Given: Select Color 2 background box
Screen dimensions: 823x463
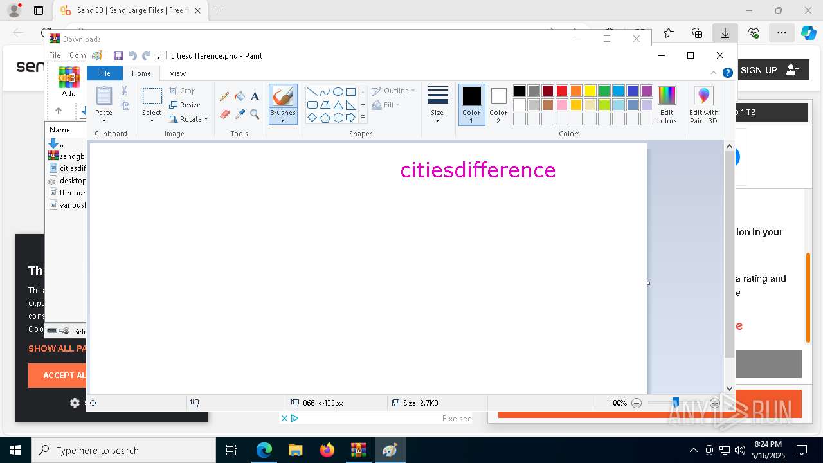Looking at the screenshot, I should [x=498, y=105].
